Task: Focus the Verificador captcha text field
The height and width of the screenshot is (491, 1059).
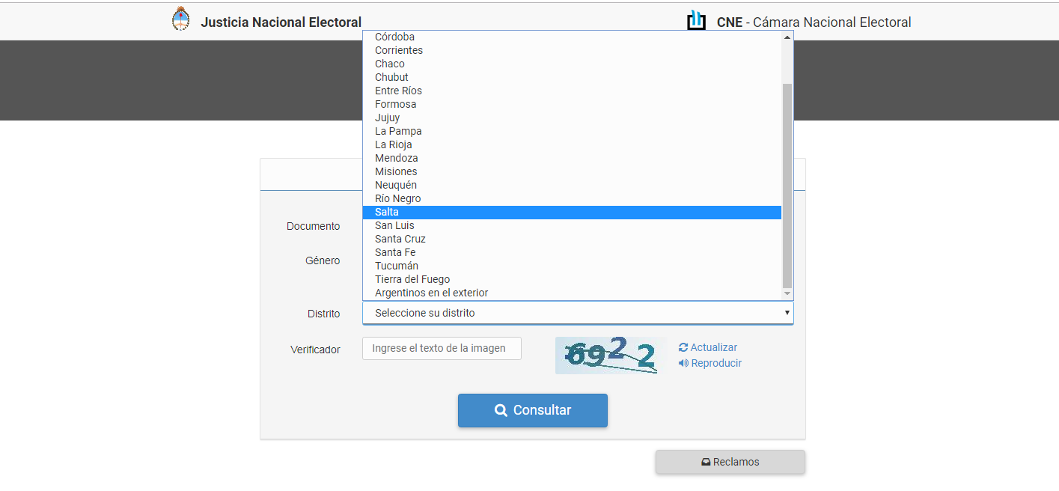Action: coord(442,348)
